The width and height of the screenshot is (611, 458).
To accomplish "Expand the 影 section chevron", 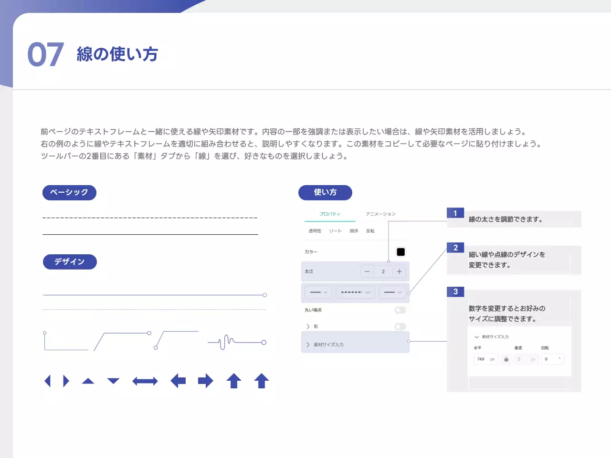I will click(308, 326).
